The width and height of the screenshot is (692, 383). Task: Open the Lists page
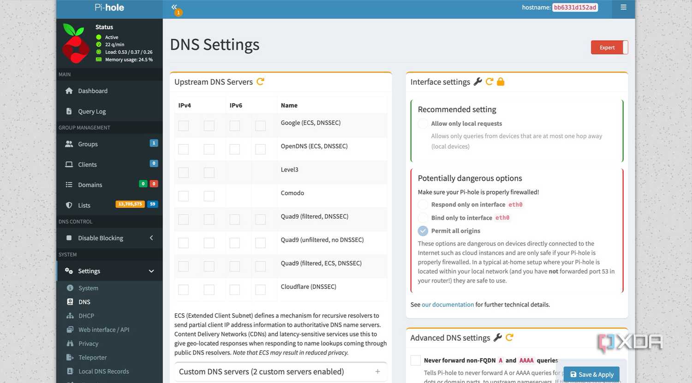pyautogui.click(x=109, y=205)
